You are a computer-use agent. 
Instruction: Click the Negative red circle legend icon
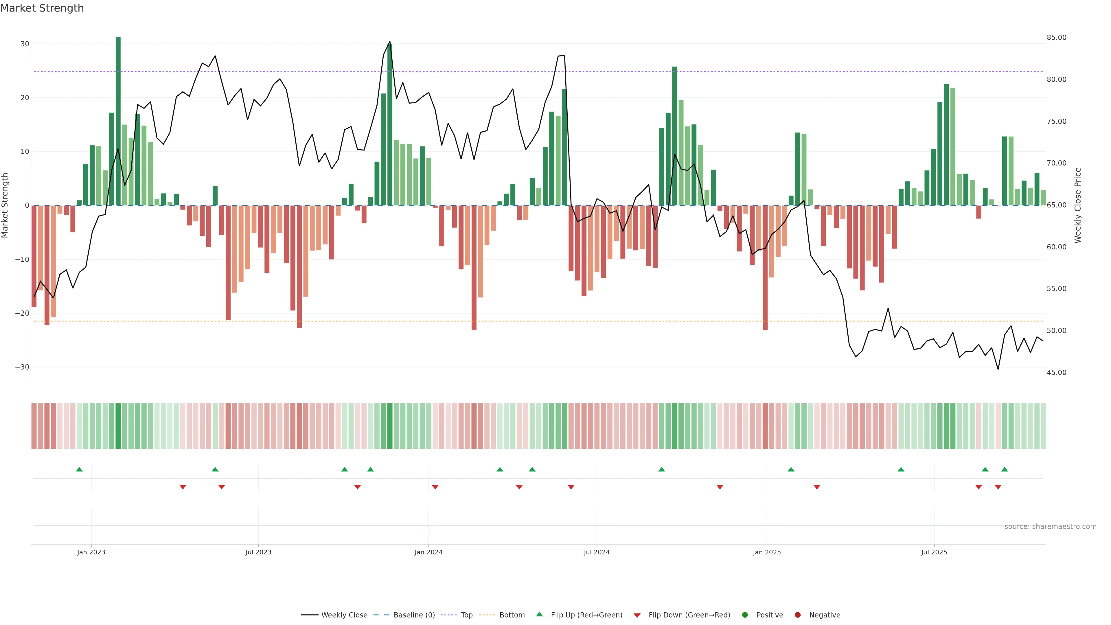(x=797, y=615)
